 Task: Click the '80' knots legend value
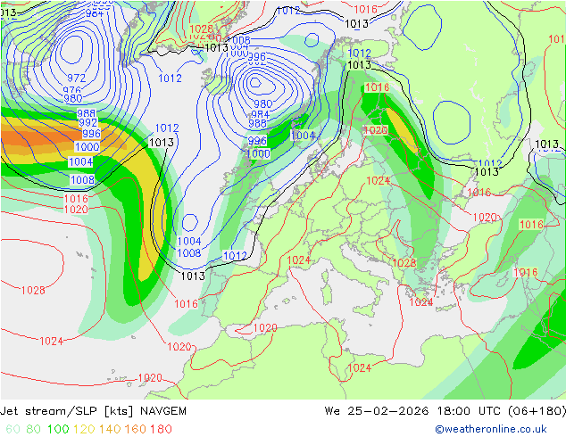click(33, 429)
